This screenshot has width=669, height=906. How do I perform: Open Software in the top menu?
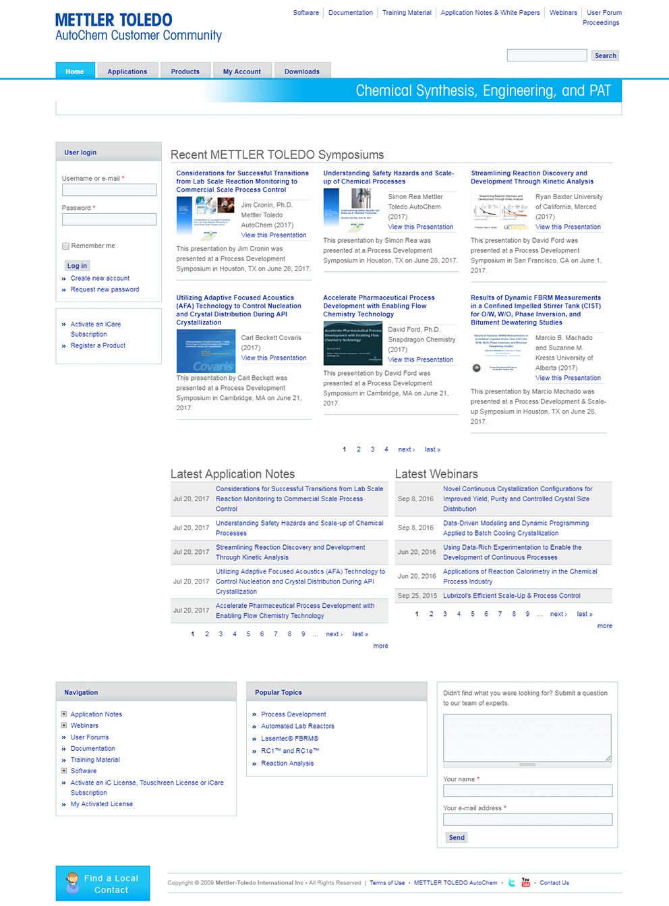(x=306, y=13)
